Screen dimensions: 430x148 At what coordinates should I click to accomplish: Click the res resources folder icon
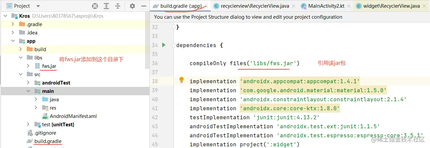pyautogui.click(x=45, y=108)
